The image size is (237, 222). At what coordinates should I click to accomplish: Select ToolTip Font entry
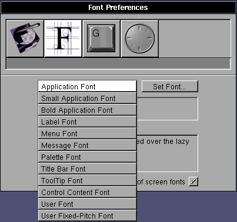(x=87, y=180)
